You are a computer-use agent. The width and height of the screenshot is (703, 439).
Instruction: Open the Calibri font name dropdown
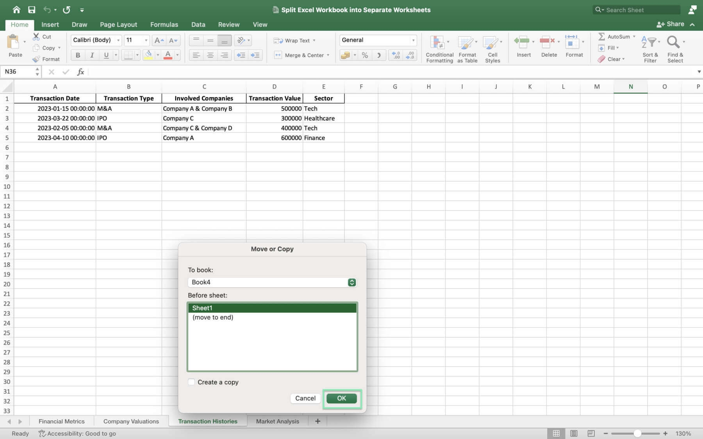click(118, 40)
